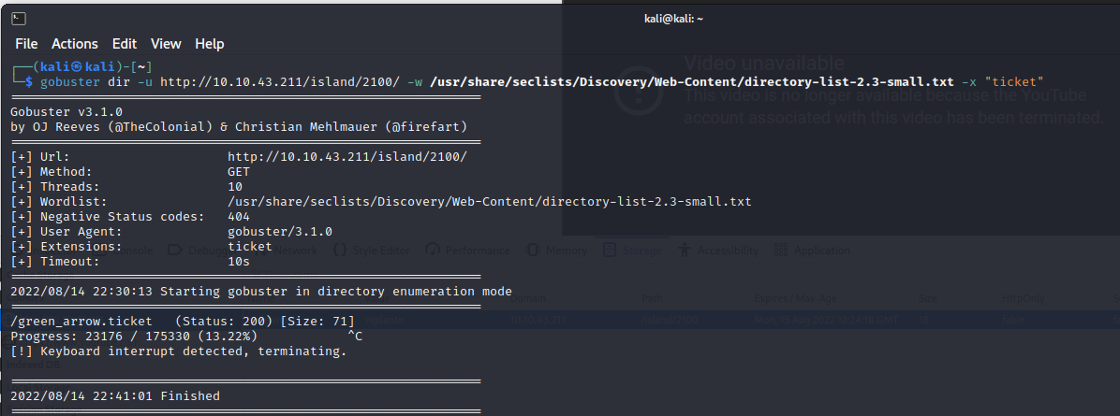Click the faded Performance tab icon
The width and height of the screenshot is (1120, 416).
[433, 250]
